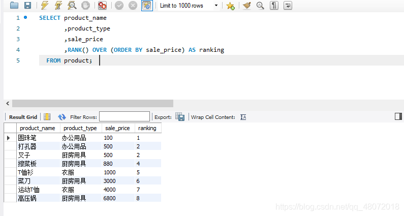Rollback transaction X icon
This screenshot has width=404, height=216.
point(133,6)
